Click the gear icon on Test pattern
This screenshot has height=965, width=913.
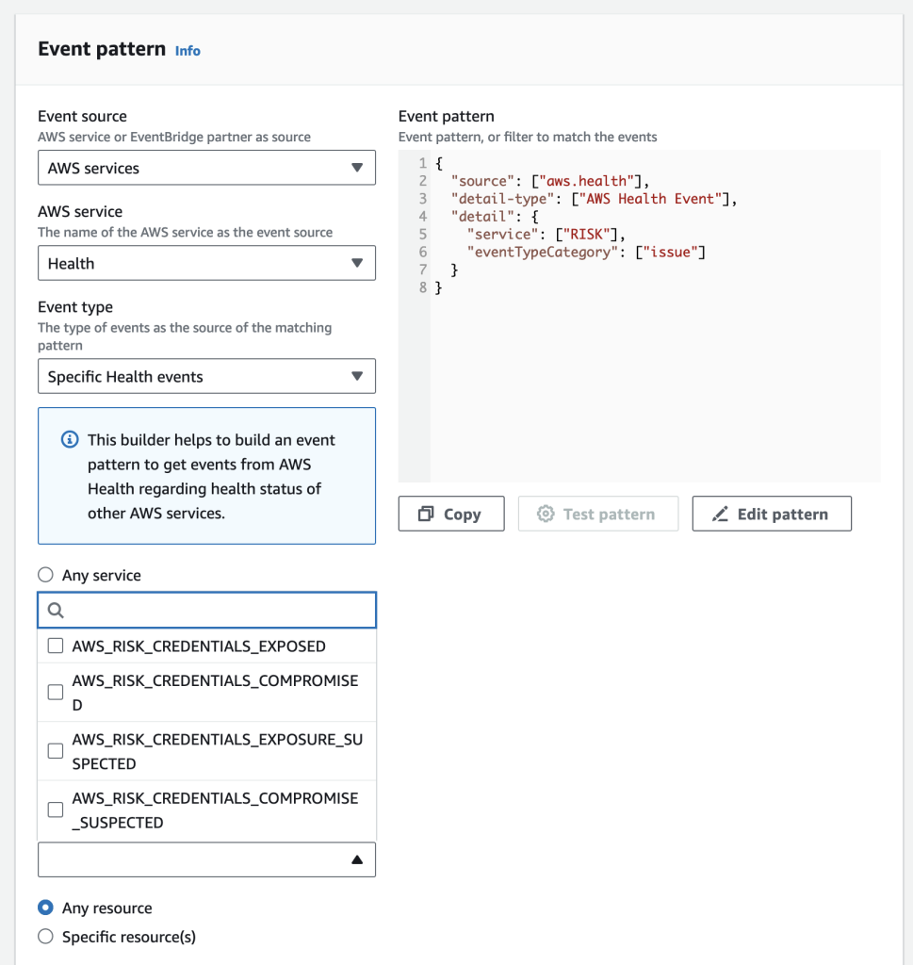pyautogui.click(x=546, y=515)
